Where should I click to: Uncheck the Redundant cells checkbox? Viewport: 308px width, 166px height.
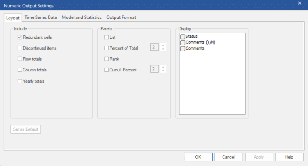click(20, 37)
